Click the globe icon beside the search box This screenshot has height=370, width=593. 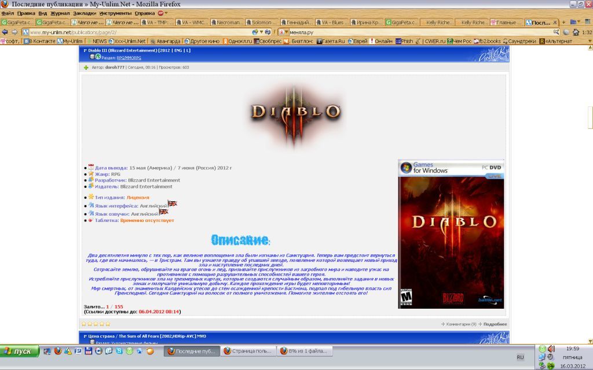pyautogui.click(x=566, y=32)
